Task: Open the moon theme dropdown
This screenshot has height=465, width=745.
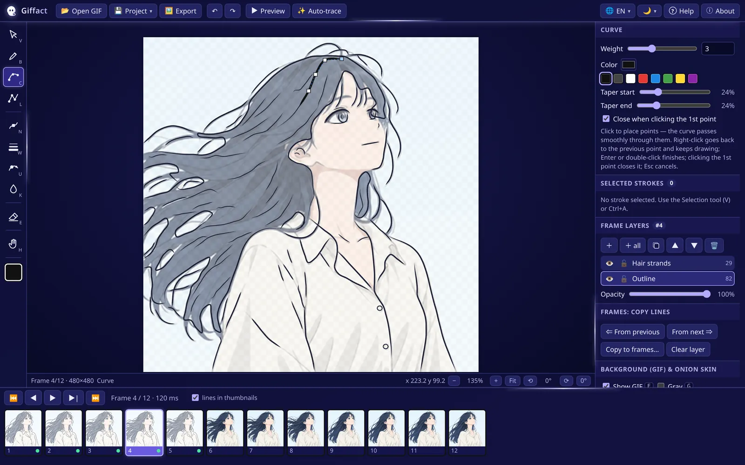Action: coord(650,11)
